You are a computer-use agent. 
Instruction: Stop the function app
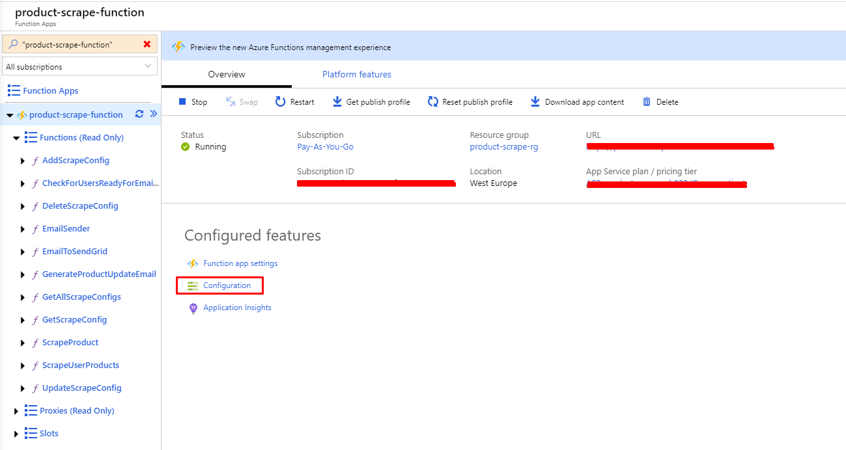[x=193, y=102]
